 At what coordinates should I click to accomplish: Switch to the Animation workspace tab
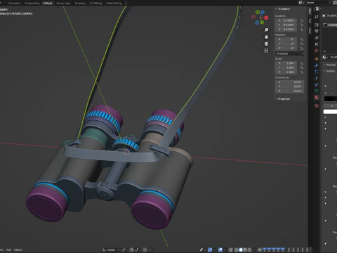[14, 3]
